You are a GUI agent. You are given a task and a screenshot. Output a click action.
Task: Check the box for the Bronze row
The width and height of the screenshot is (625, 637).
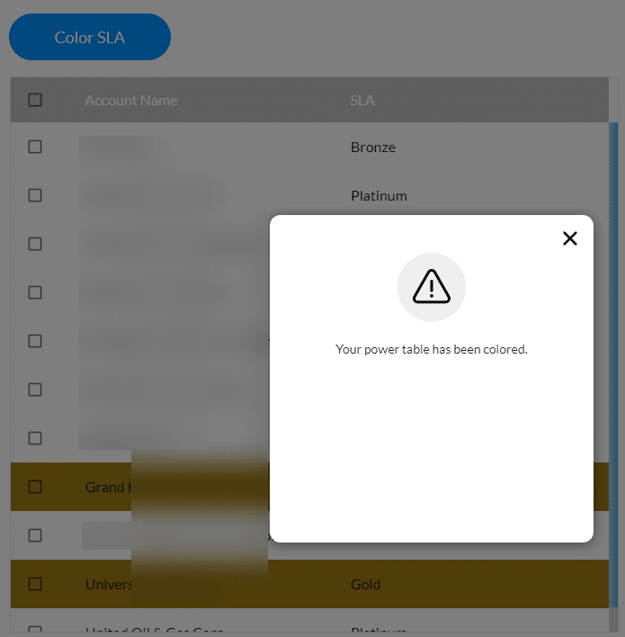pyautogui.click(x=35, y=147)
